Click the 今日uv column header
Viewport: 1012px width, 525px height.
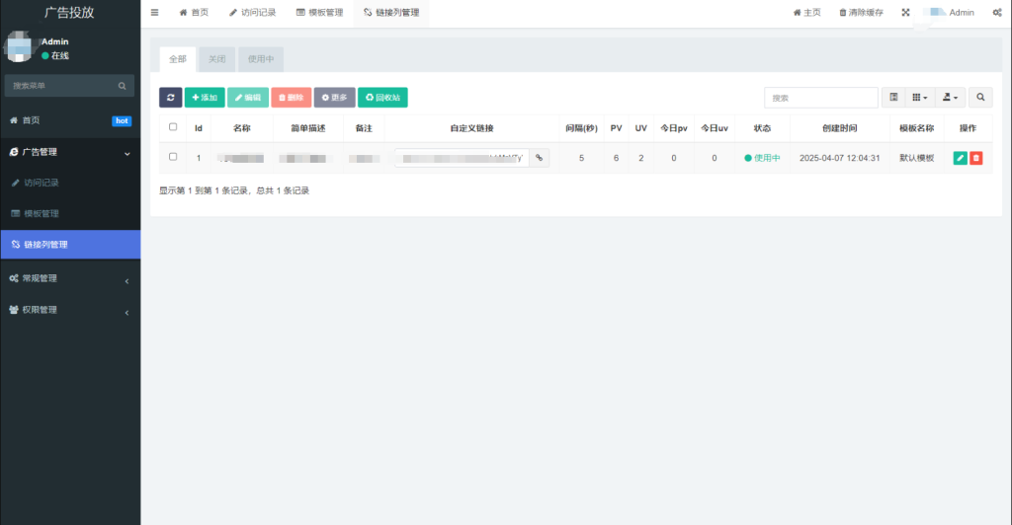[x=715, y=128]
